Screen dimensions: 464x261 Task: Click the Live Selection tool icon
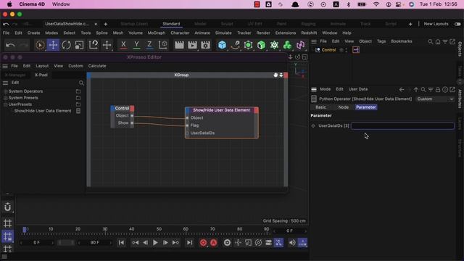coord(40,45)
